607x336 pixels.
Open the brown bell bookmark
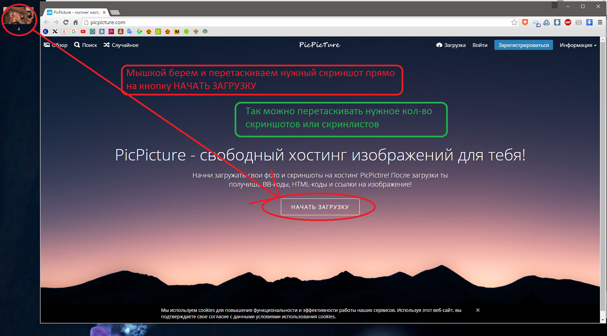click(x=121, y=31)
